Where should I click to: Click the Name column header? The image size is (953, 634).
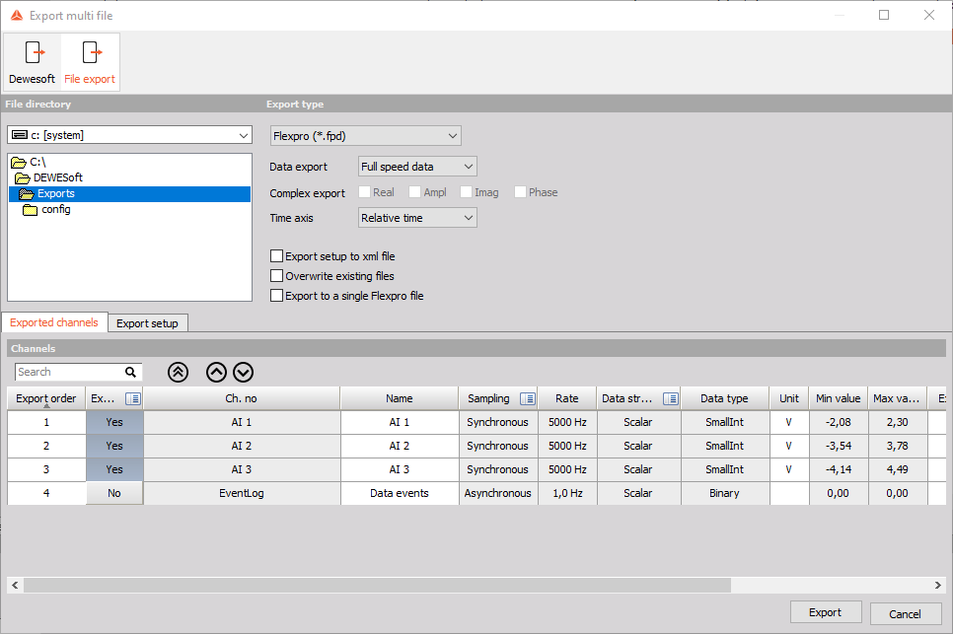pos(400,399)
